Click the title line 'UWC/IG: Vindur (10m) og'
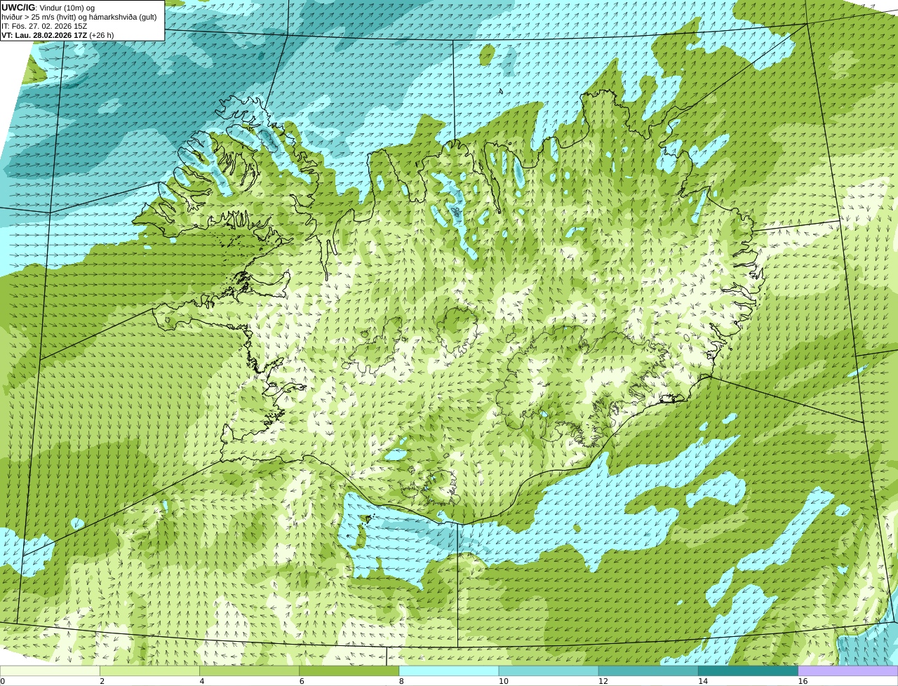Viewport: 898px width, 686px height. 48,8
